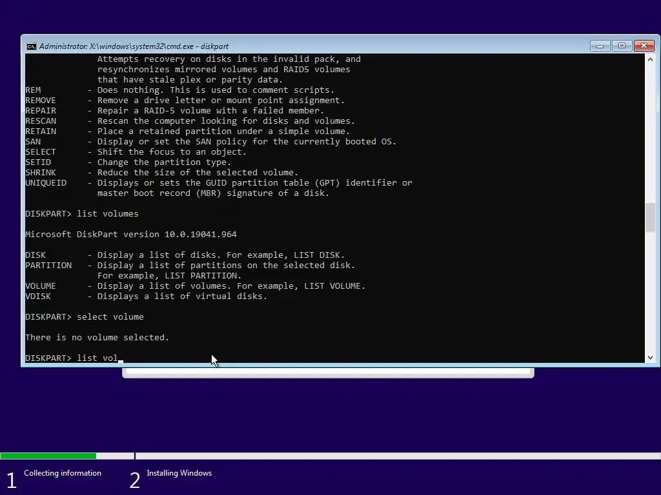Click the VOLUME list option line
The image size is (661, 495).
195,286
